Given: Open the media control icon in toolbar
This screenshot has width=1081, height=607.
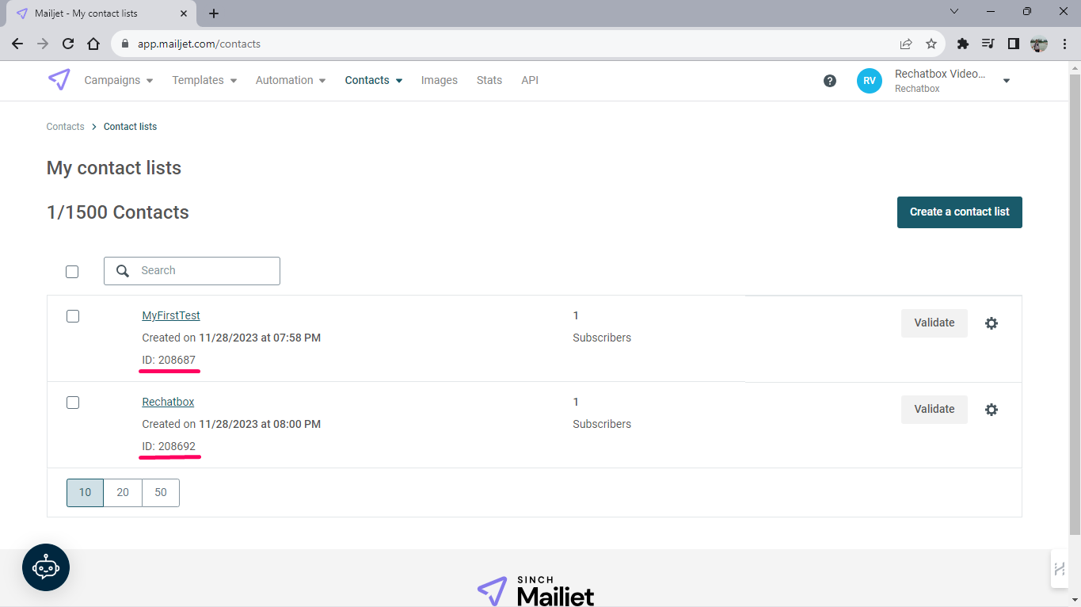Looking at the screenshot, I should (x=988, y=44).
